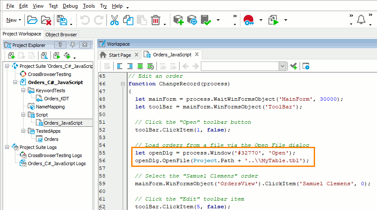Click code line number 55
Screen dimensions: 377x210
pos(102,153)
